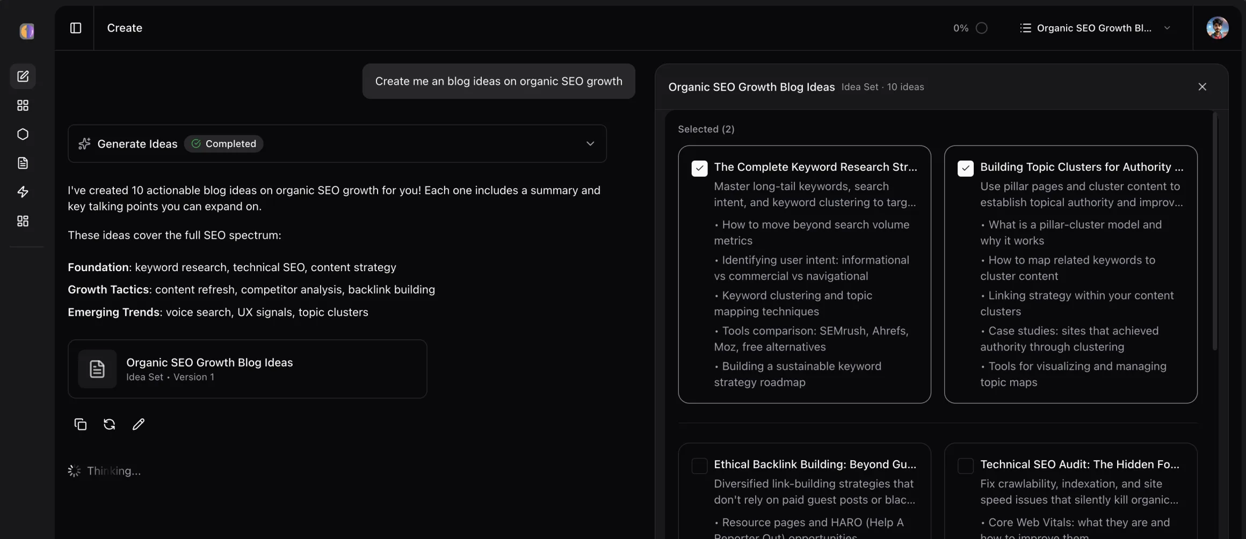Edit the response with pencil icon
The height and width of the screenshot is (539, 1246).
click(139, 424)
